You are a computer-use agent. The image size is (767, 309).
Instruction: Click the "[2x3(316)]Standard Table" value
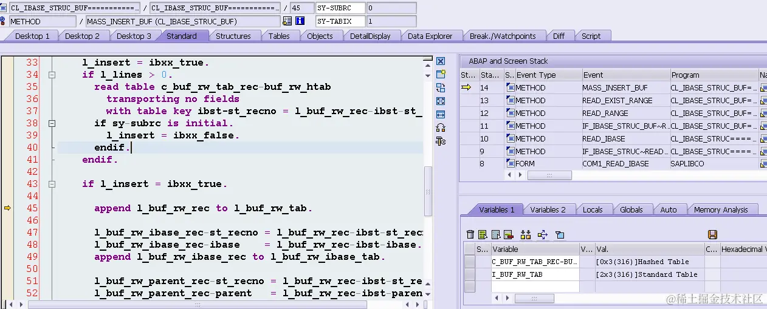[x=647, y=274]
